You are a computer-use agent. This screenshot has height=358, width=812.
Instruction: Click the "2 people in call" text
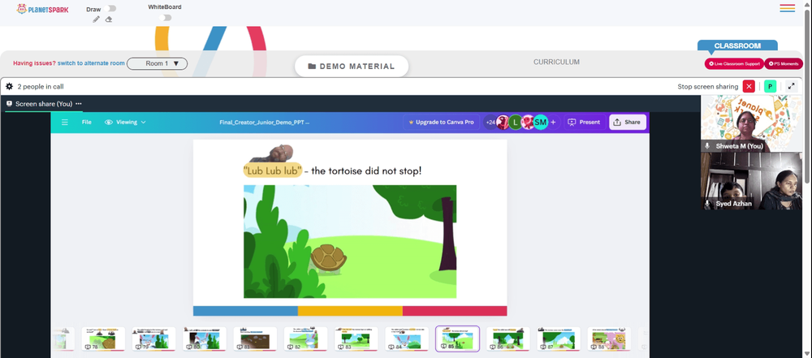(x=41, y=87)
